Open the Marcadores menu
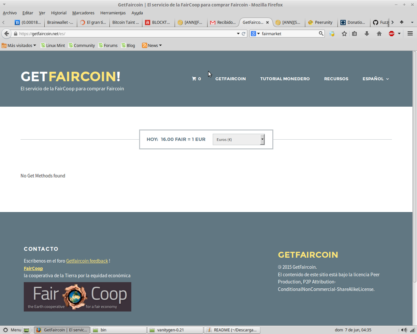Viewport: 417px width, 334px height. click(83, 13)
